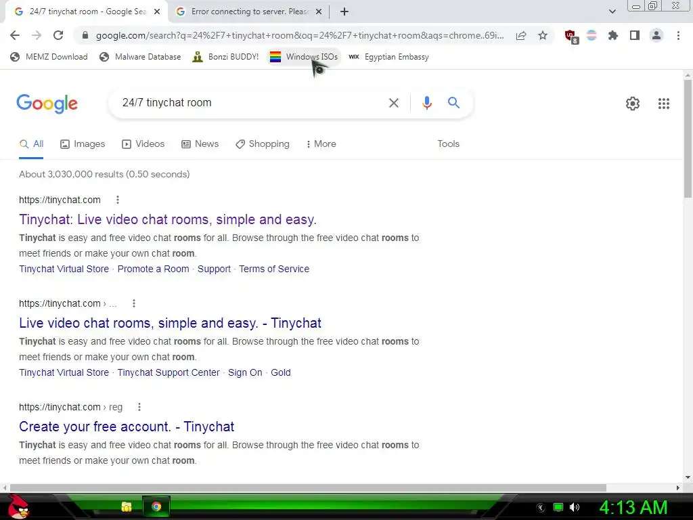693x520 pixels.
Task: Click the Chrome taskbar icon
Action: coord(156,506)
